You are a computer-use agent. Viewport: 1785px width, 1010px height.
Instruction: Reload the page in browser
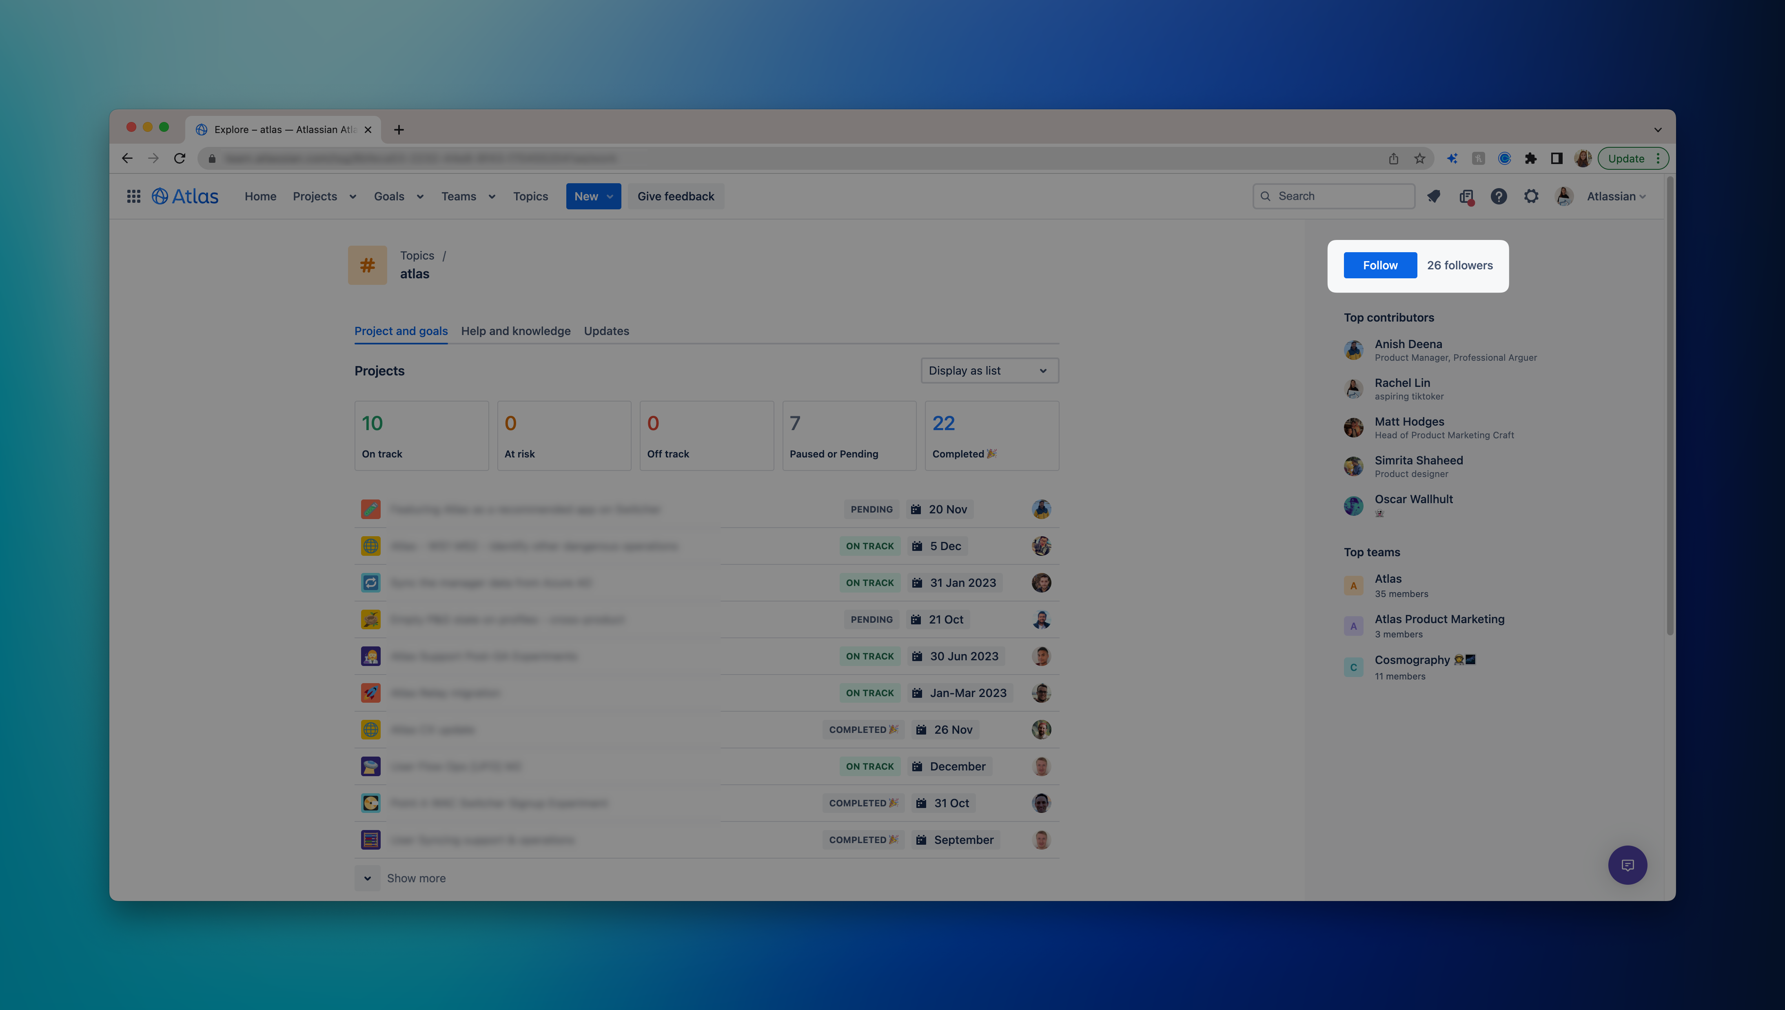180,158
